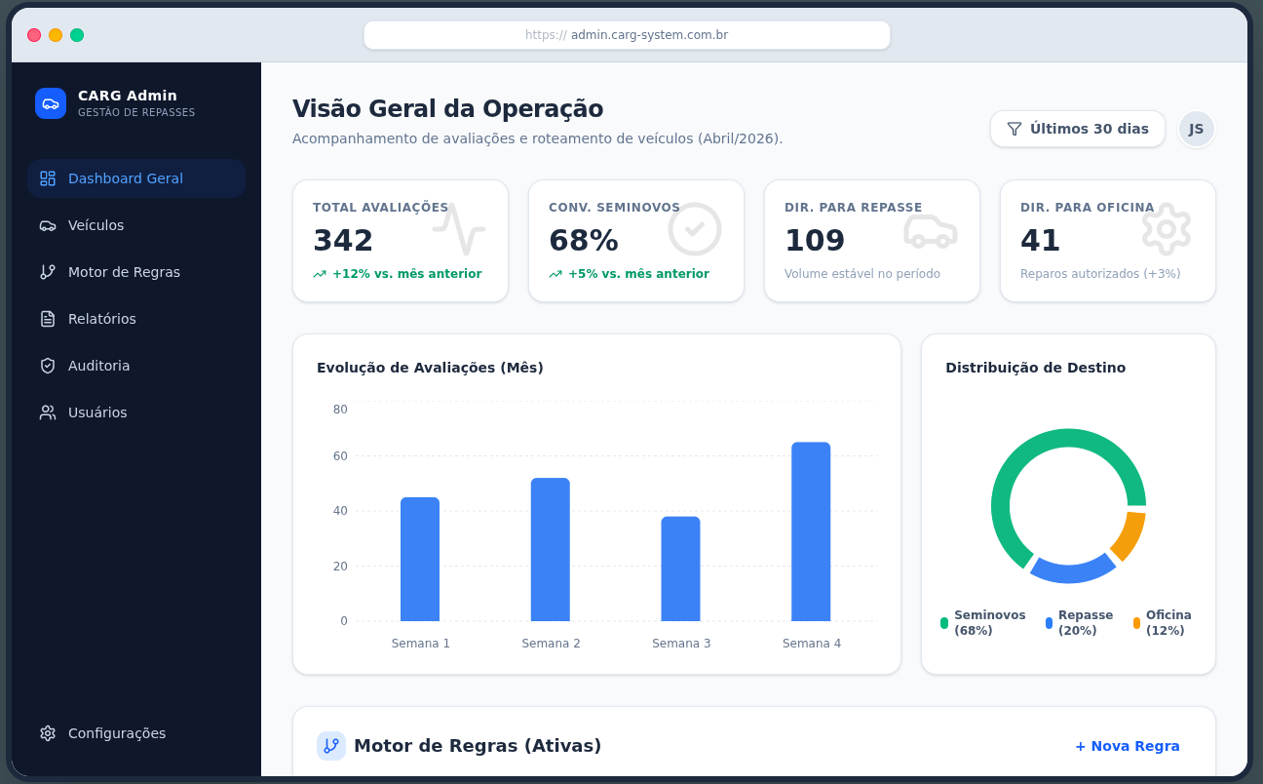The image size is (1263, 784).
Task: Switch to Dashboard Geral in sidebar
Action: coord(125,178)
